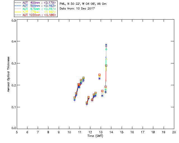Screen dimensions: 179x143
Task: Click the x-axis tick label 13
Action: 101,132
